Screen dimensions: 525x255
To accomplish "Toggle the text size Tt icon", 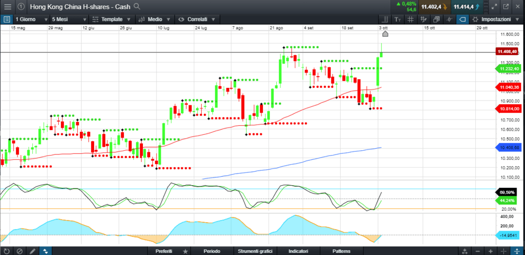I will tap(398, 20).
